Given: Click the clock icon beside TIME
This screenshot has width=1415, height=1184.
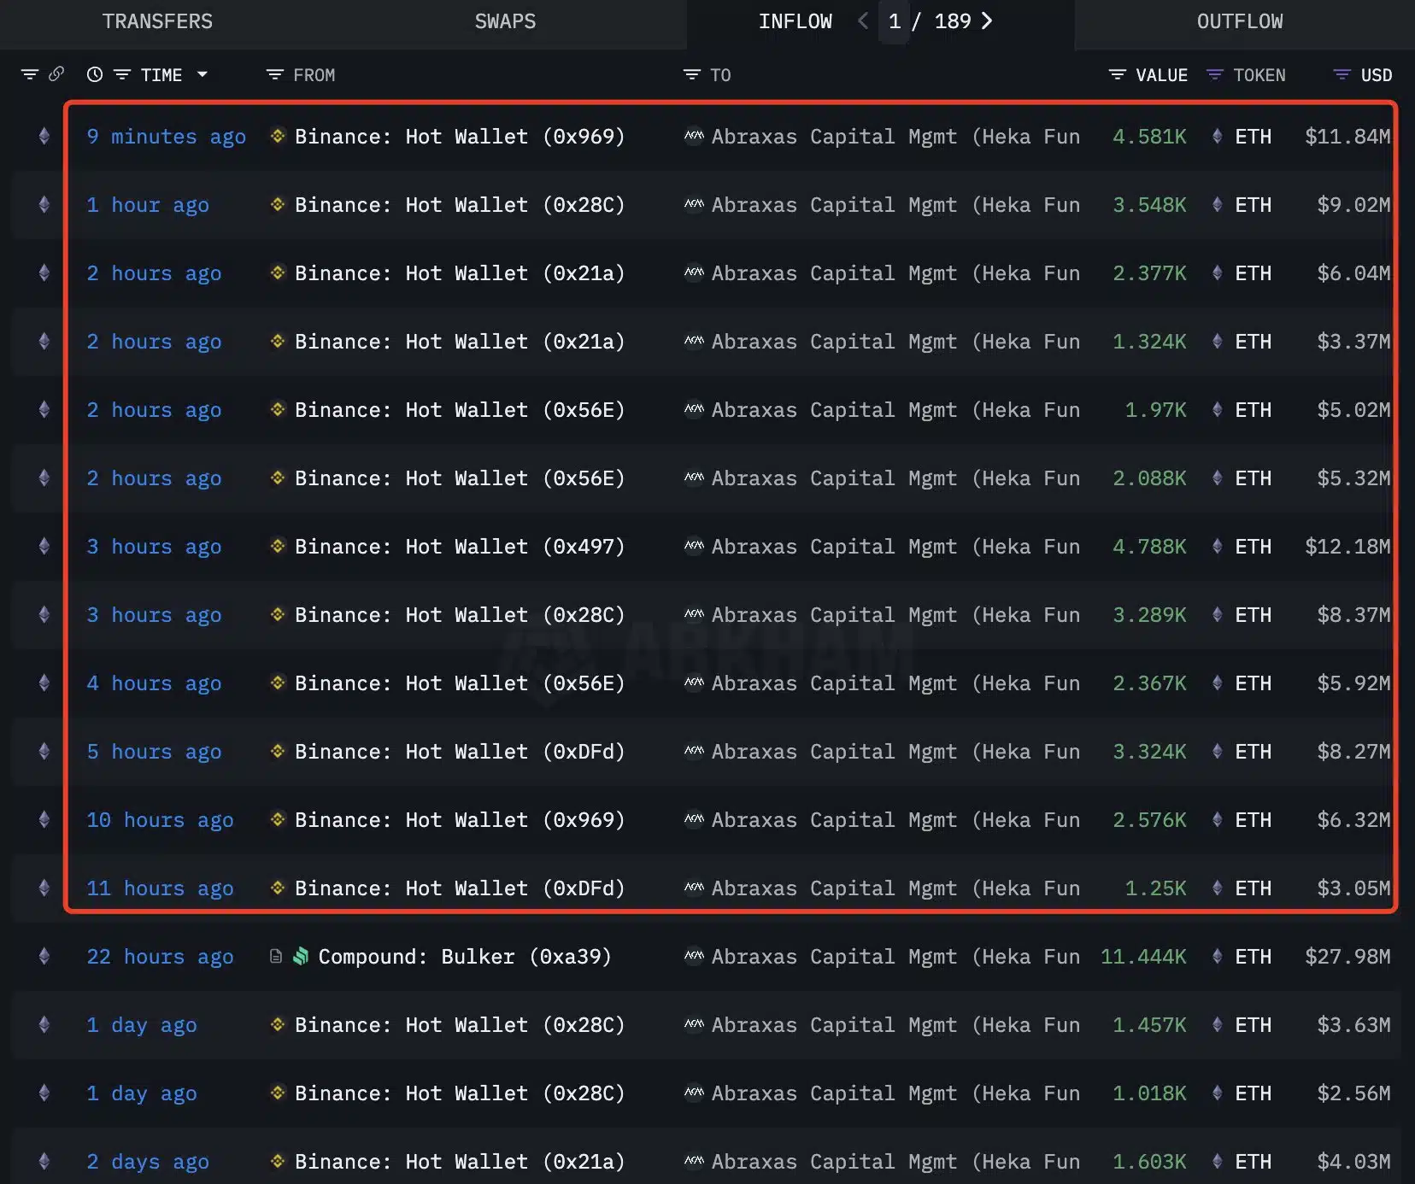Looking at the screenshot, I should tap(95, 75).
